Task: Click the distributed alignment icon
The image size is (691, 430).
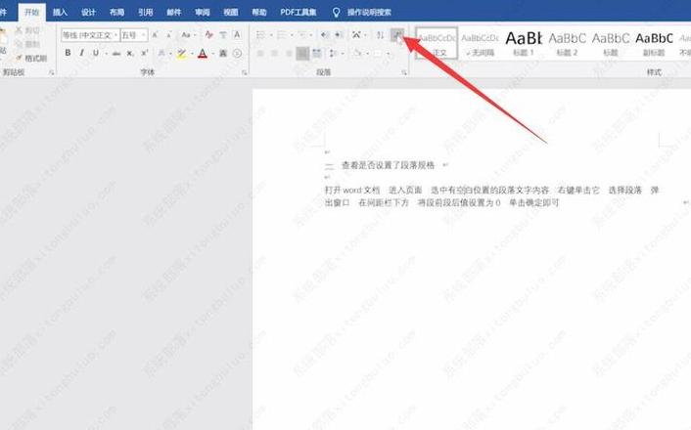Action: (317, 53)
